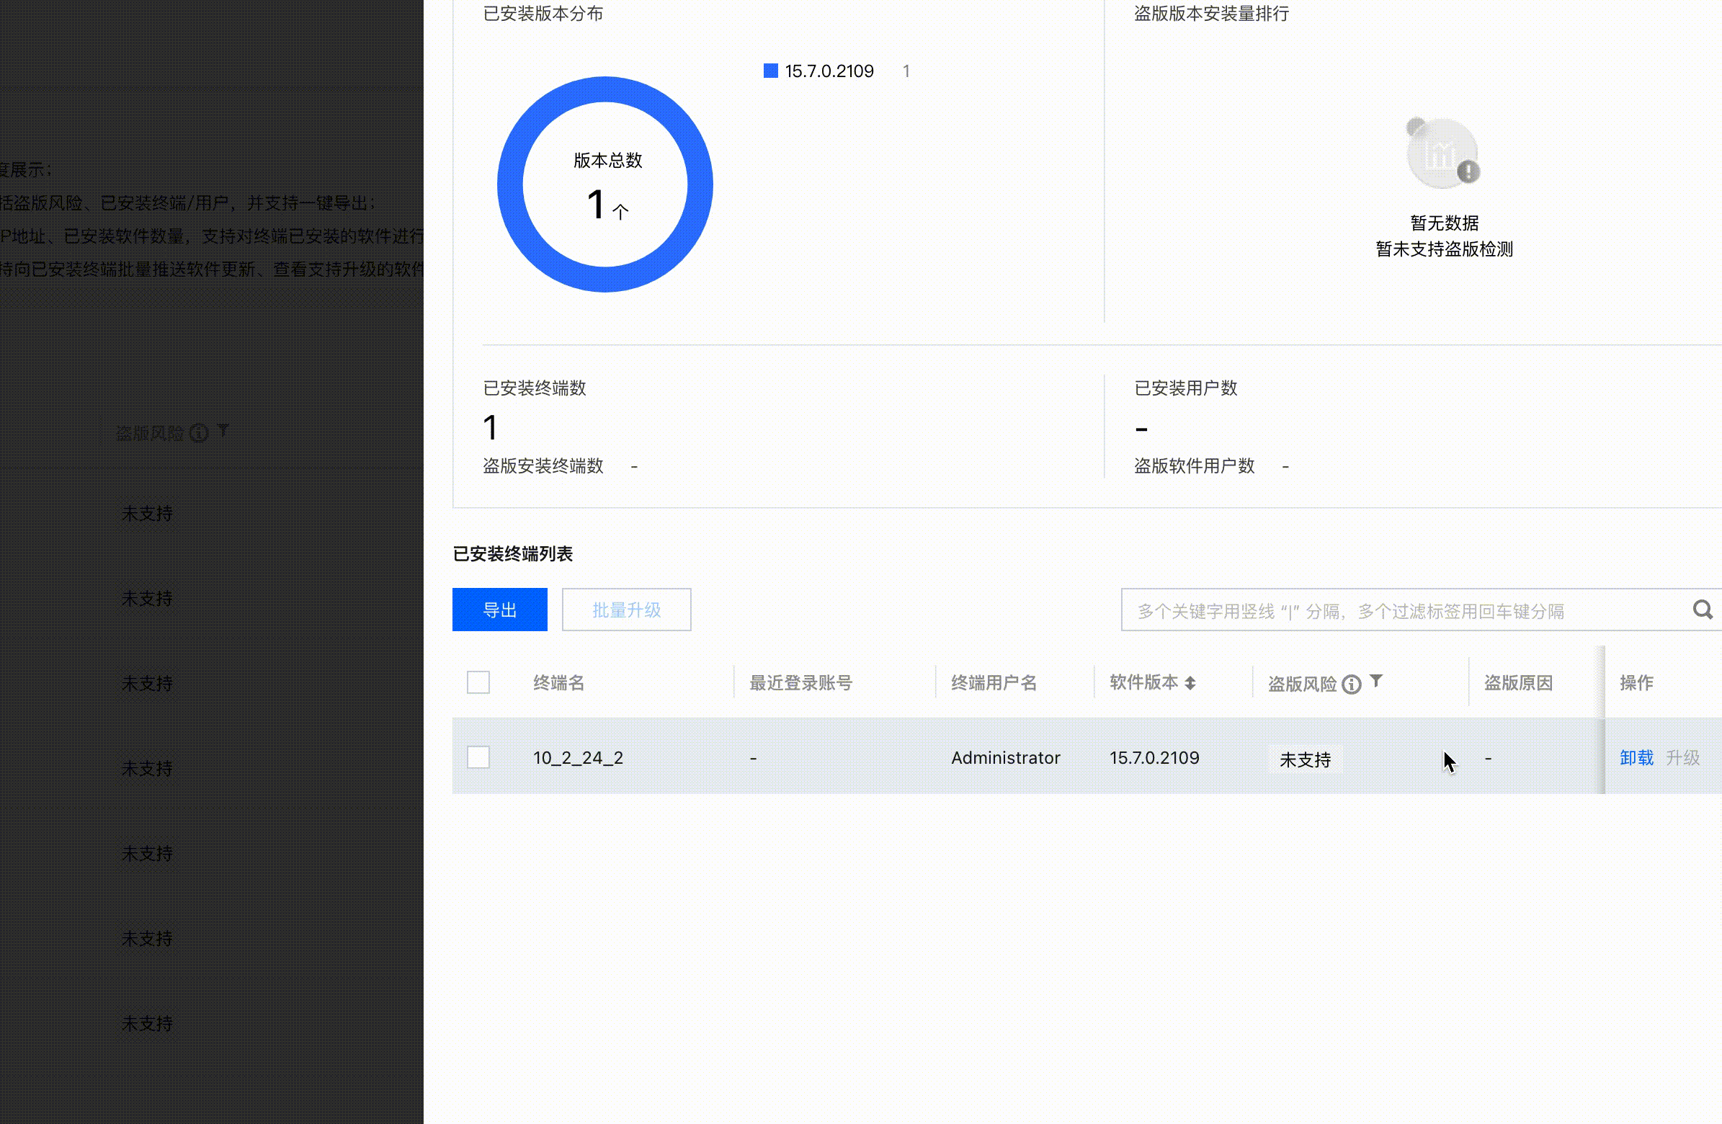Click the blue donut chart ring

point(511,185)
